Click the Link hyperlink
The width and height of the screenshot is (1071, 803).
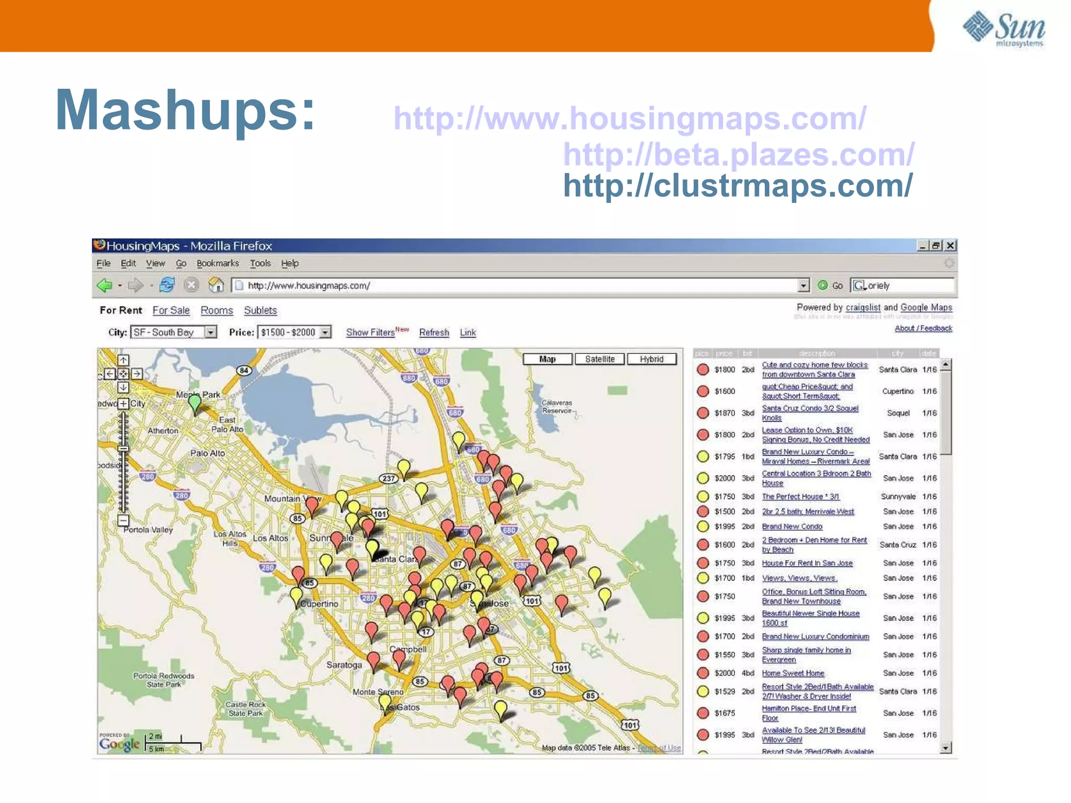click(x=468, y=332)
